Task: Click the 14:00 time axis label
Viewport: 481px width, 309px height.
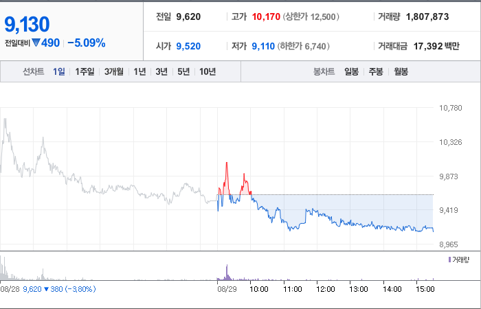Action: click(x=392, y=289)
